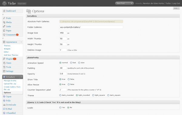Click the Settings icon in sidebar

pyautogui.click(x=4, y=71)
